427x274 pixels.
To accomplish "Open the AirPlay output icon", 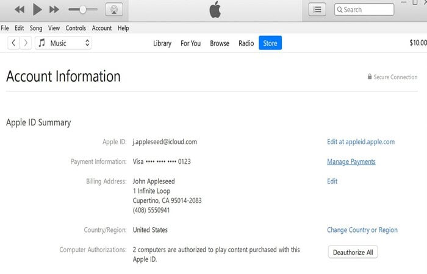I will tap(114, 10).
